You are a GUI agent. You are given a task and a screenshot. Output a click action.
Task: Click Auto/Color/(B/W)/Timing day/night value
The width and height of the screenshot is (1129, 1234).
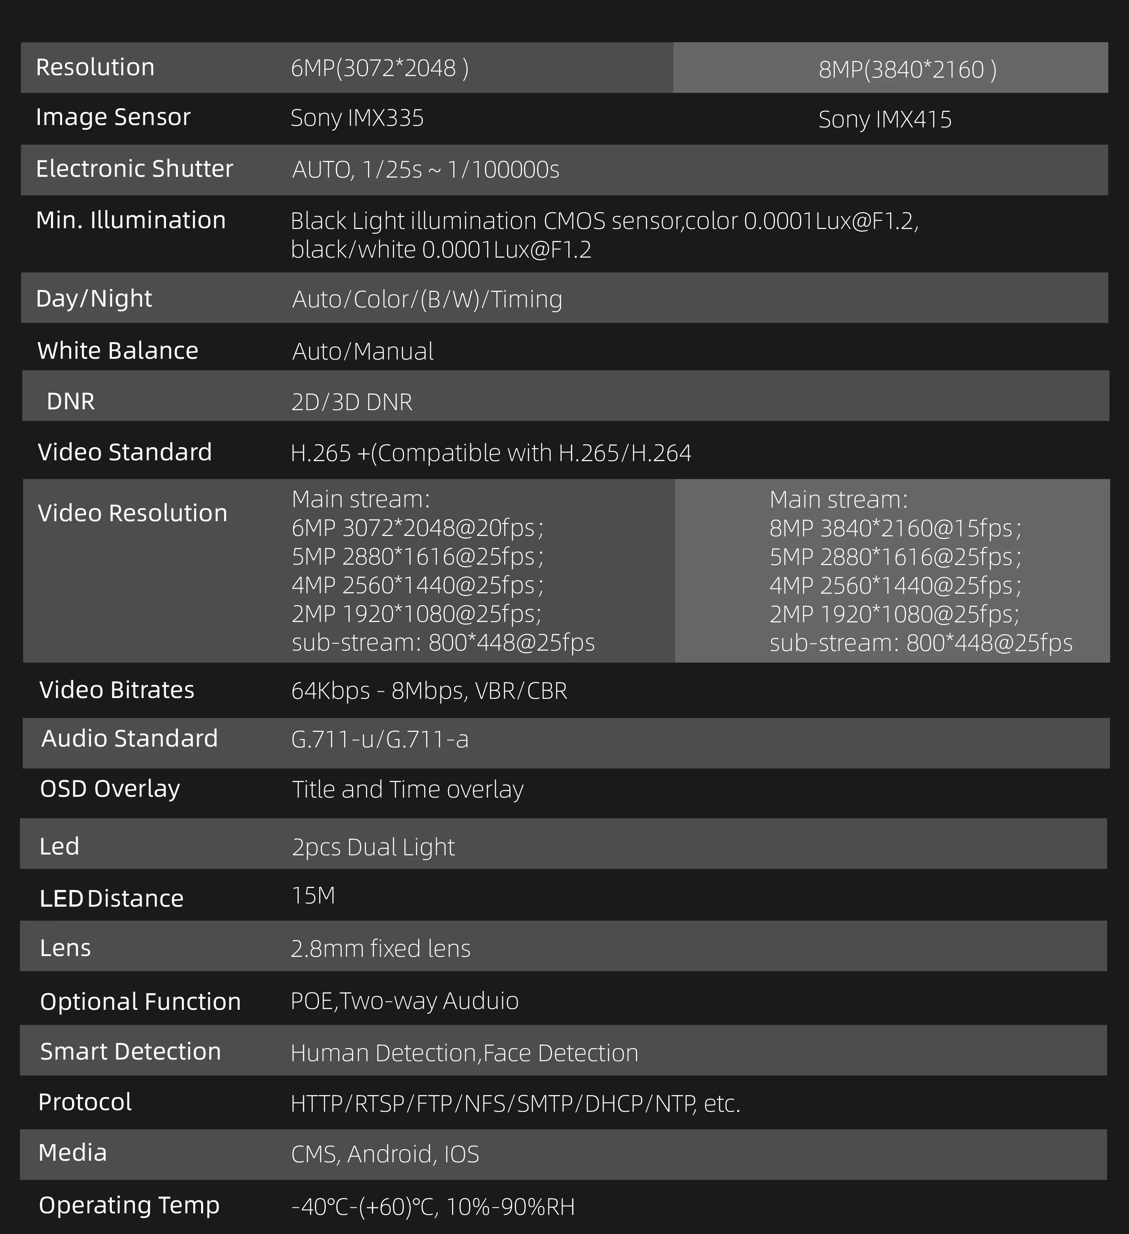tap(427, 299)
